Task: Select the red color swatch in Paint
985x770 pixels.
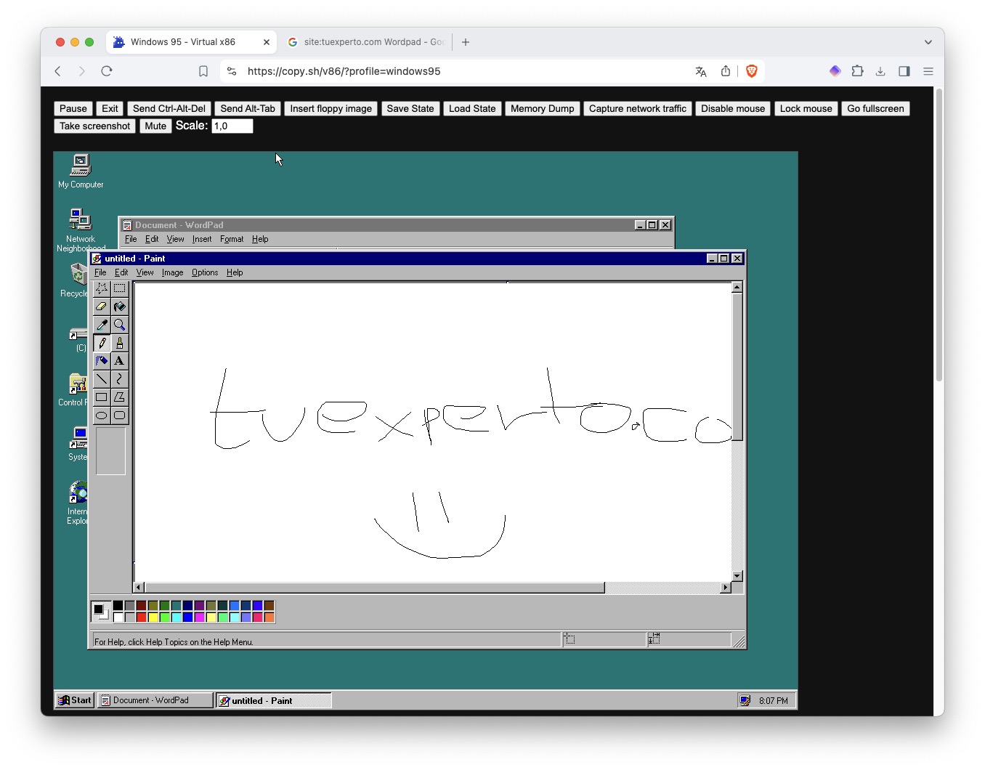Action: (141, 619)
